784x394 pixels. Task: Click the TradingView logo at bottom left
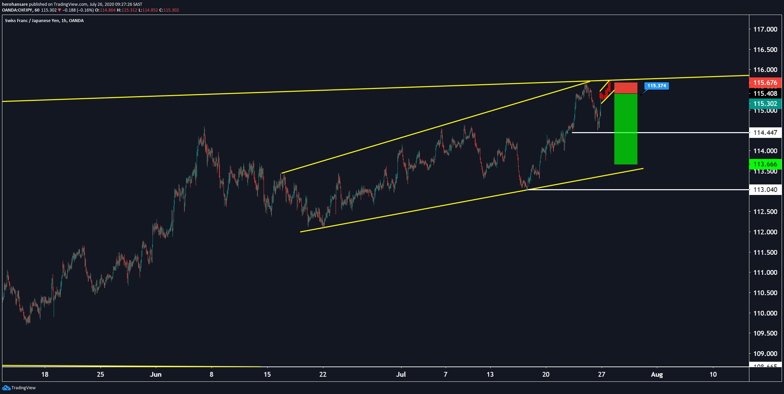coord(19,388)
